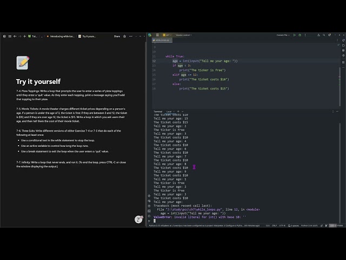Image resolution: width=346 pixels, height=260 pixels.
Task: Click the 7-7 Infinity exercise paragraph
Action: [x=71, y=164]
